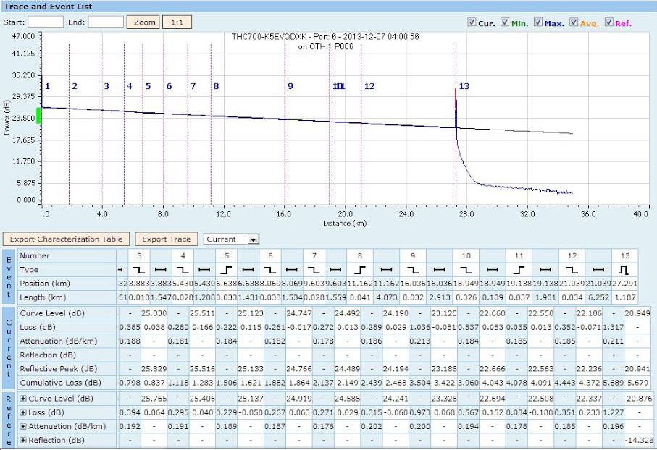Click event marker 2 on the trace
Screen dimensions: 657x450
coord(75,86)
